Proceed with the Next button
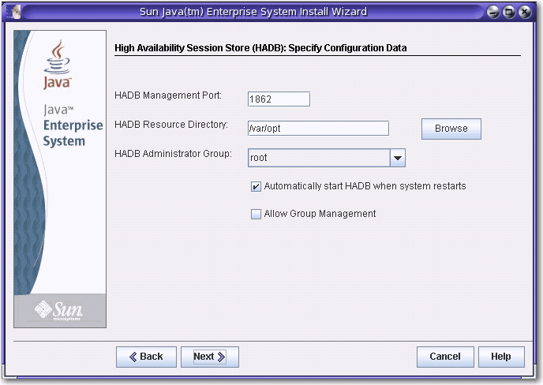543x385 pixels. [x=209, y=357]
